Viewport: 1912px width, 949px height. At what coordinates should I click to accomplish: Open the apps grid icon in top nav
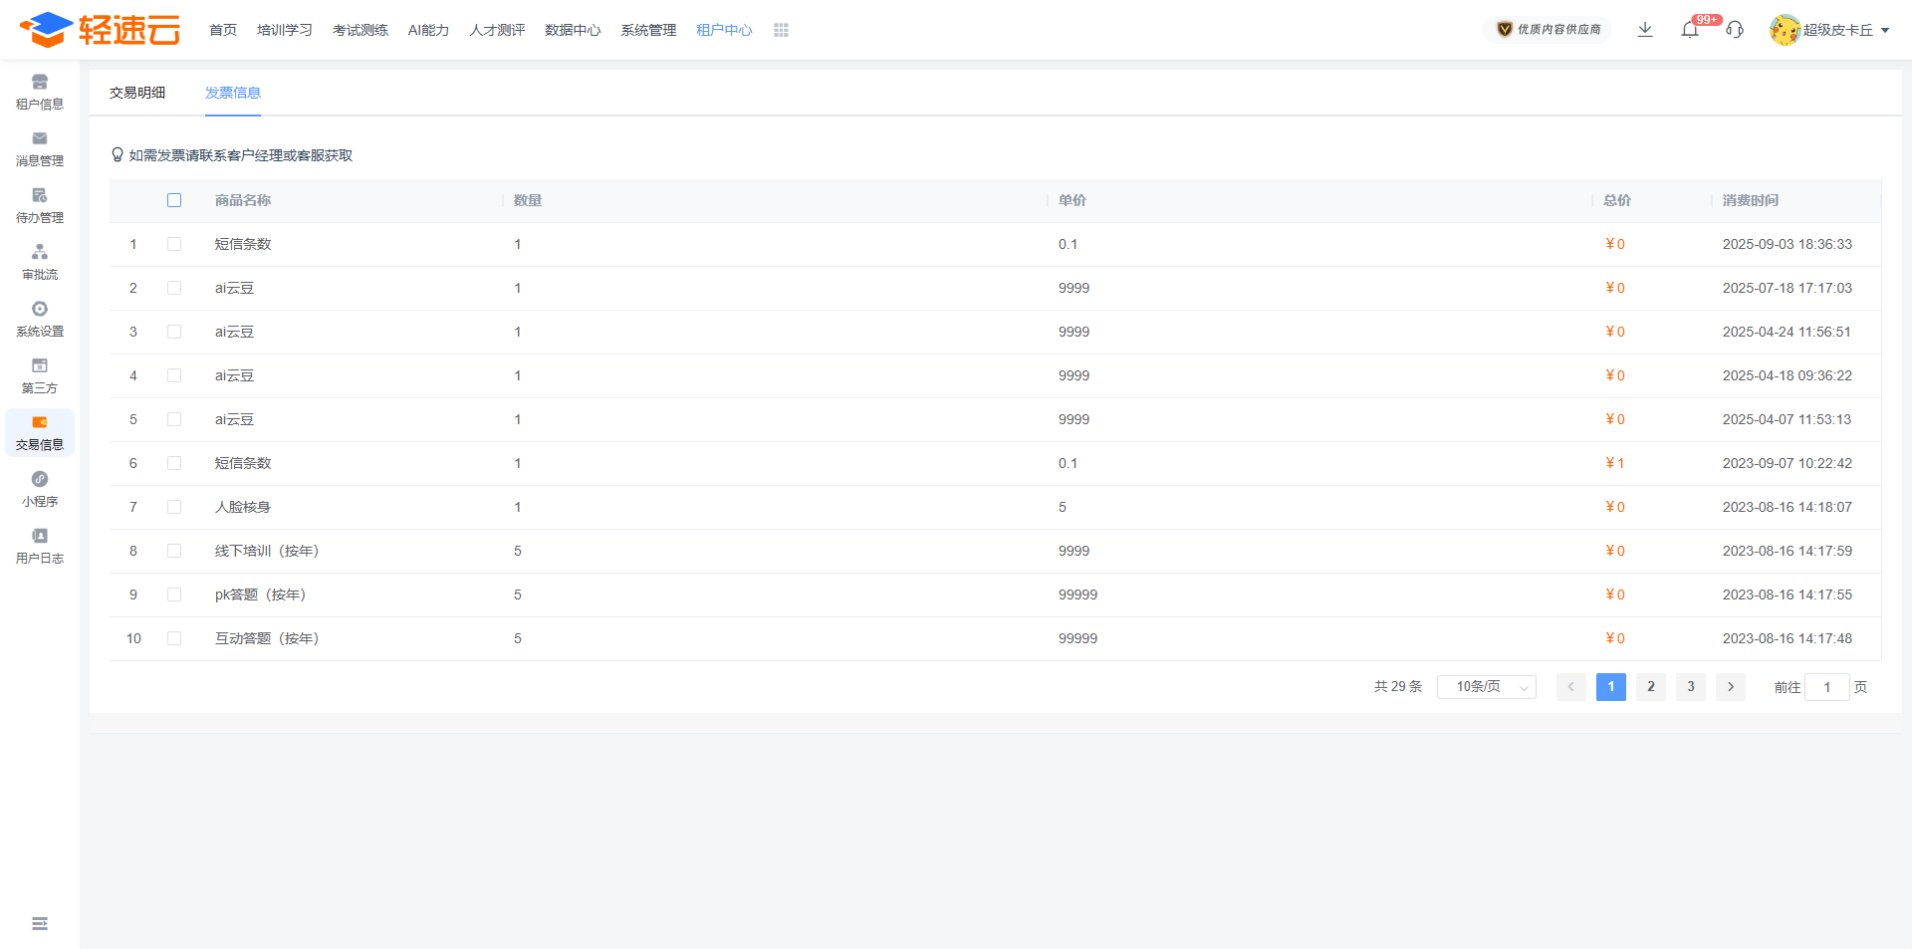tap(781, 31)
